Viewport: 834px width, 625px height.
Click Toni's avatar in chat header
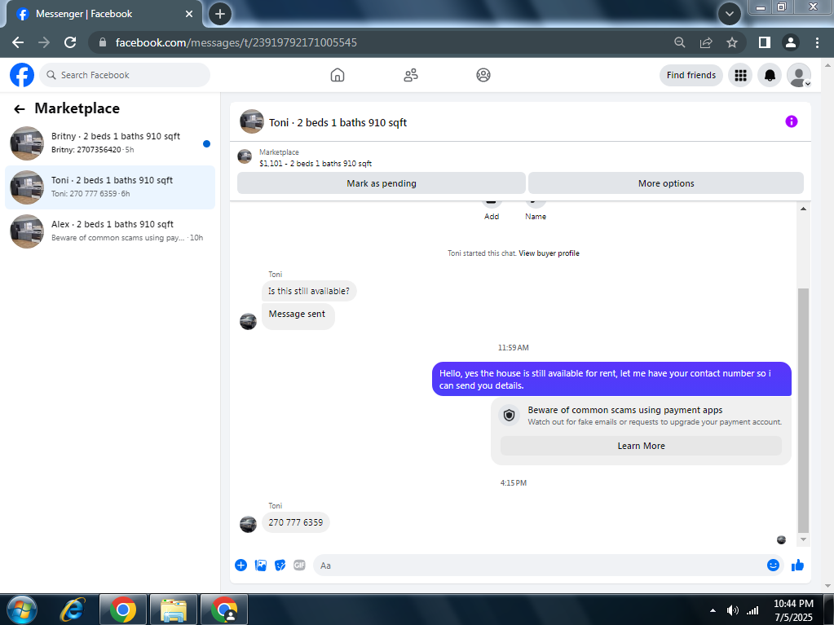(252, 121)
